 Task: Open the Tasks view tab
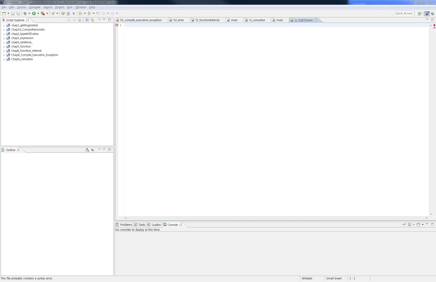point(140,225)
